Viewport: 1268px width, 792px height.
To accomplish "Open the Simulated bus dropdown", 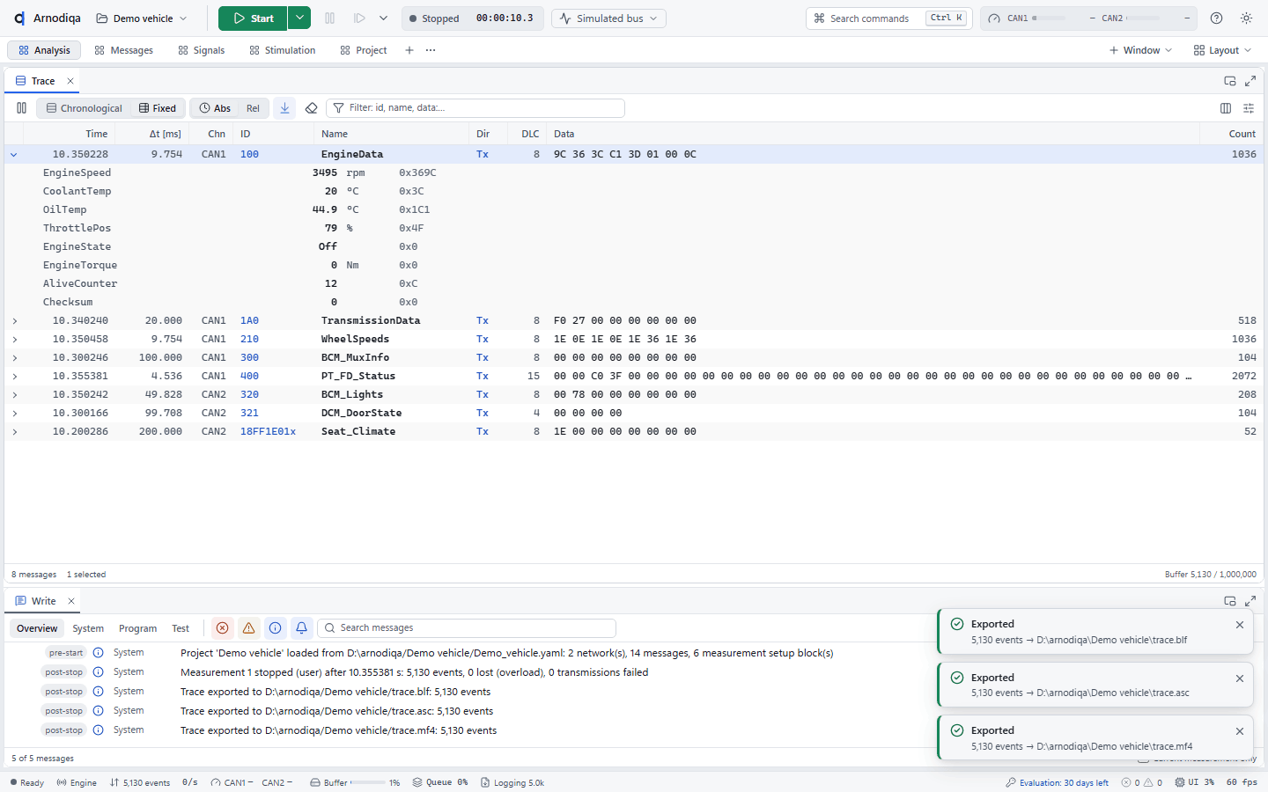I will tap(608, 18).
